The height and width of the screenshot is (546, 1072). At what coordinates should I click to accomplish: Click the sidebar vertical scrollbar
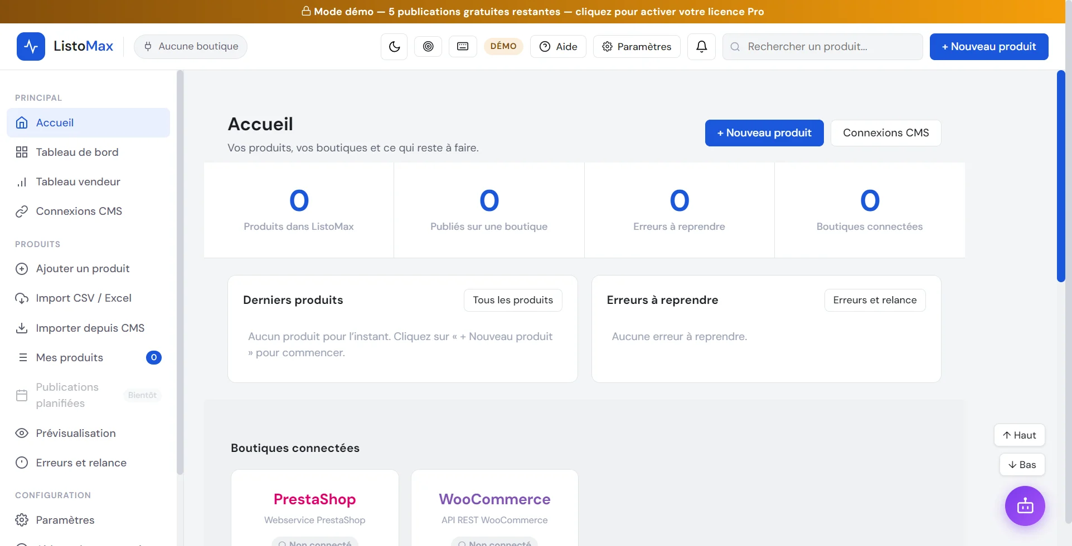pyautogui.click(x=180, y=273)
